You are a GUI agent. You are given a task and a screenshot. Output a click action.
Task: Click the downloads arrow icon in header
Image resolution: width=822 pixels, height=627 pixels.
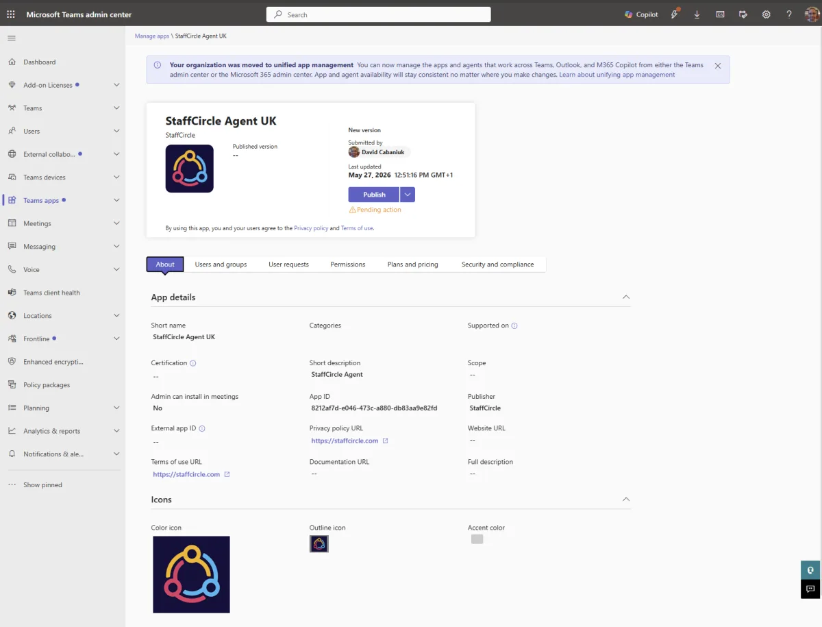[x=697, y=14]
